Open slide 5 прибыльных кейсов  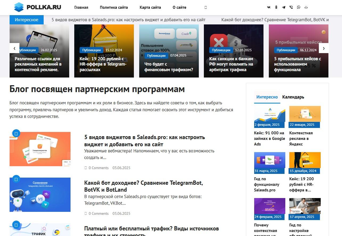[x=298, y=64]
